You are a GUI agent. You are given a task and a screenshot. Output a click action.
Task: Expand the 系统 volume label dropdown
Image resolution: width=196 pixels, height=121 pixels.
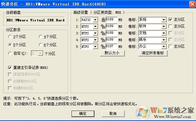click(x=164, y=20)
